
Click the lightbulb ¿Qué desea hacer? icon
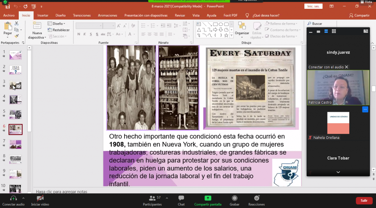click(x=247, y=15)
